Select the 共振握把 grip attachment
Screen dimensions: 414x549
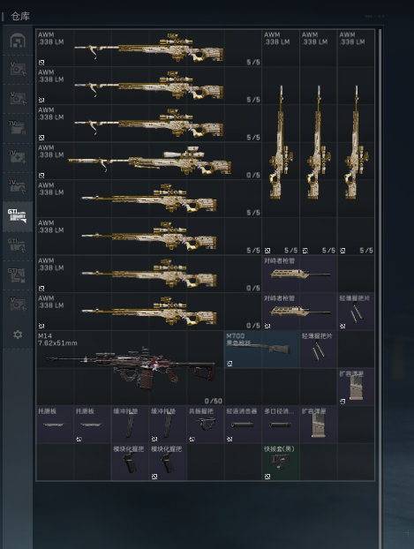pyautogui.click(x=206, y=425)
